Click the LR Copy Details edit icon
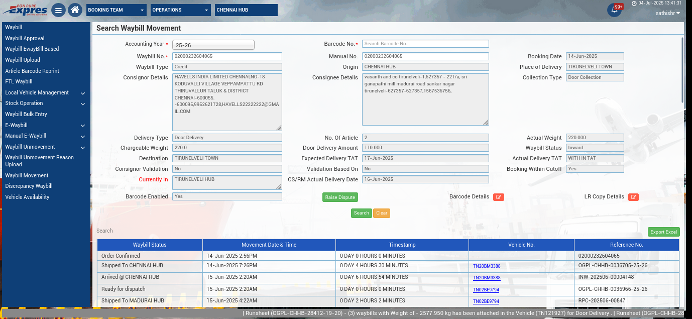692x319 pixels. [633, 197]
